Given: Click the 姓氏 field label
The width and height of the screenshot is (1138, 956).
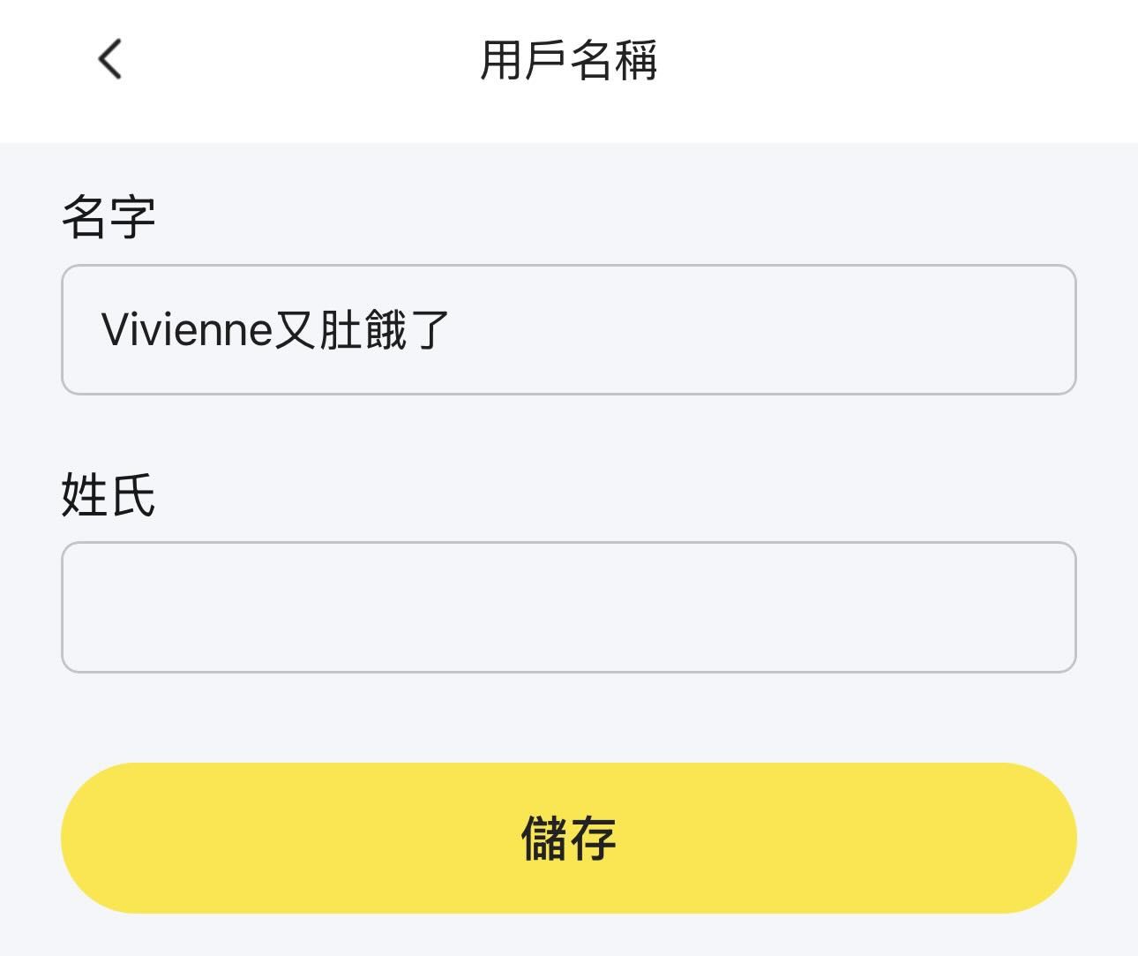Looking at the screenshot, I should pyautogui.click(x=109, y=494).
